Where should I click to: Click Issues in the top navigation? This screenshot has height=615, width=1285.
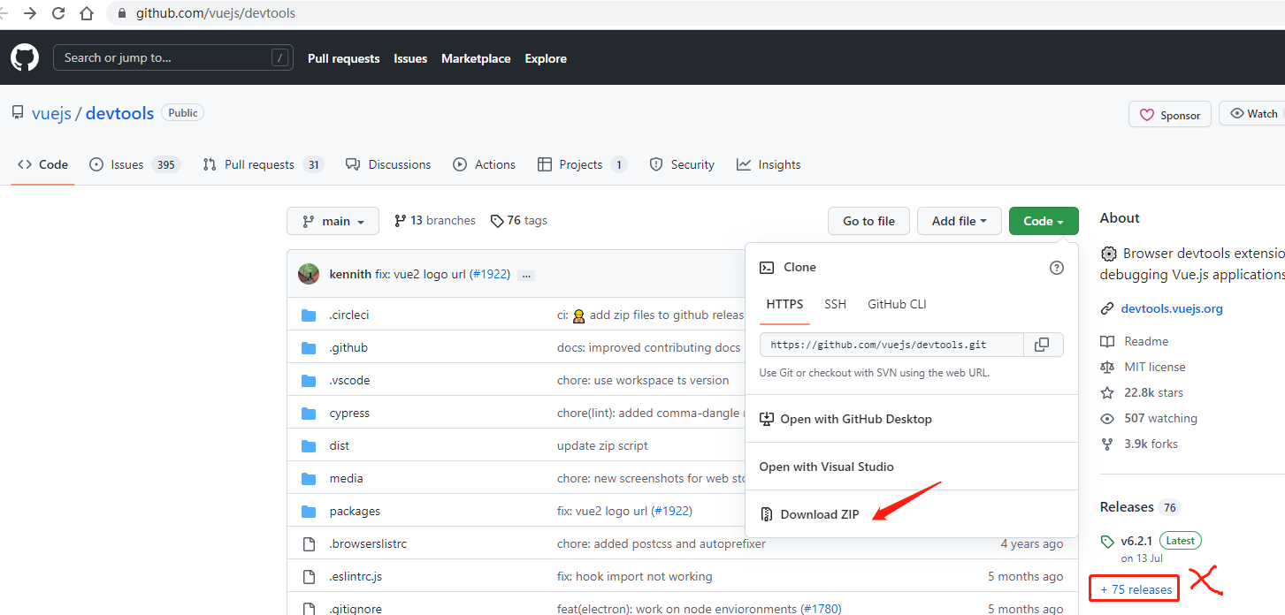tap(410, 58)
